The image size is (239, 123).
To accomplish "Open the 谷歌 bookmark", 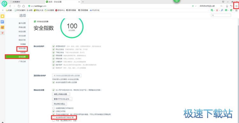I will click(30, 10).
